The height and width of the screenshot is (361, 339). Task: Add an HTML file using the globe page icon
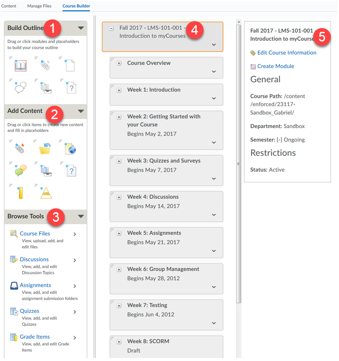click(70, 149)
